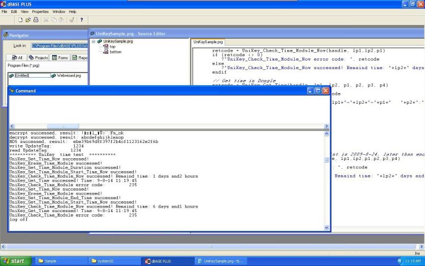425x266 pixels.
Task: Click the main window left scroll arrow
Action: (x=3, y=247)
